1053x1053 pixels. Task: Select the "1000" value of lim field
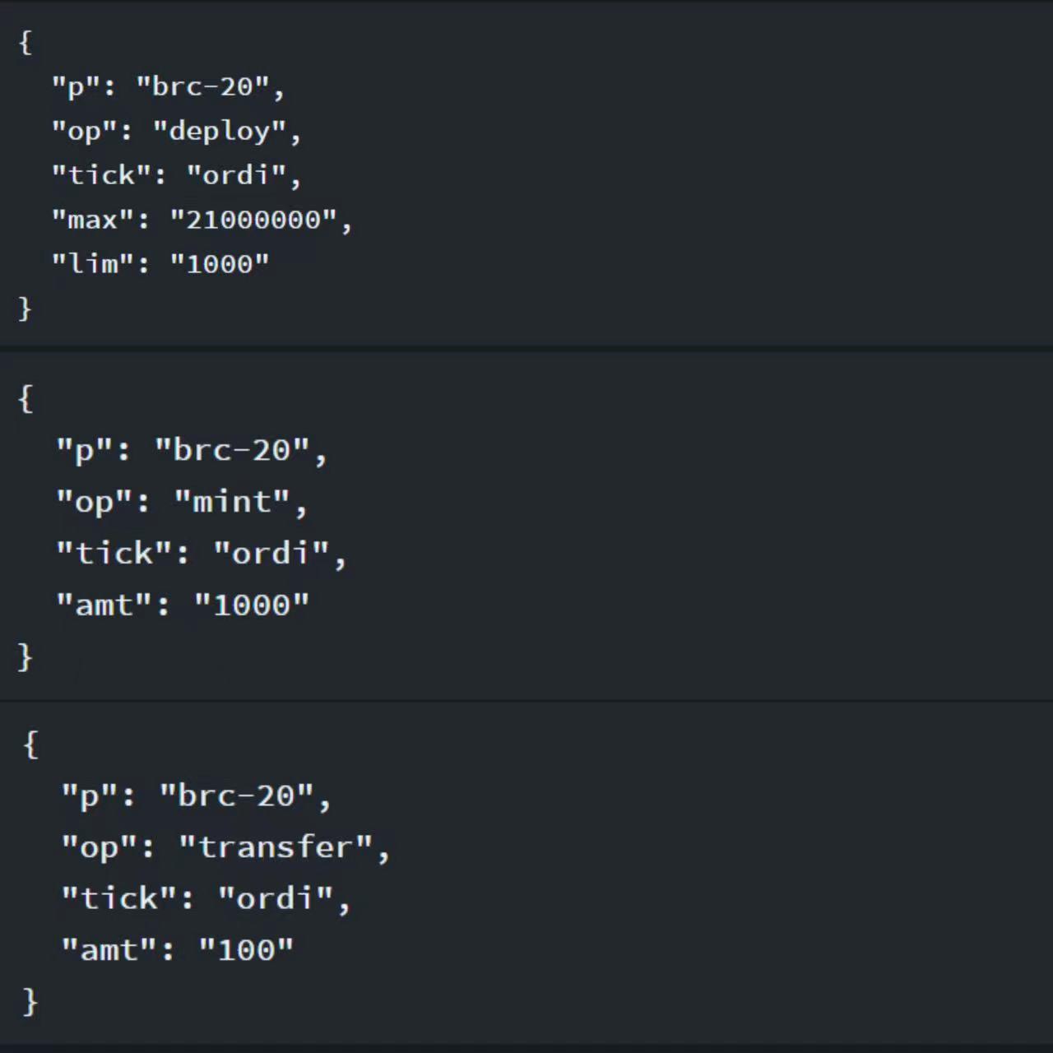click(x=220, y=264)
